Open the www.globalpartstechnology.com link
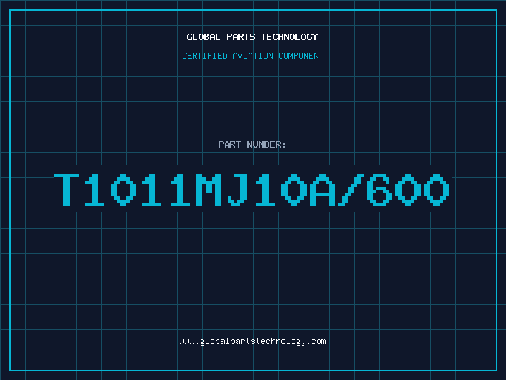The width and height of the screenshot is (506, 380). [252, 341]
